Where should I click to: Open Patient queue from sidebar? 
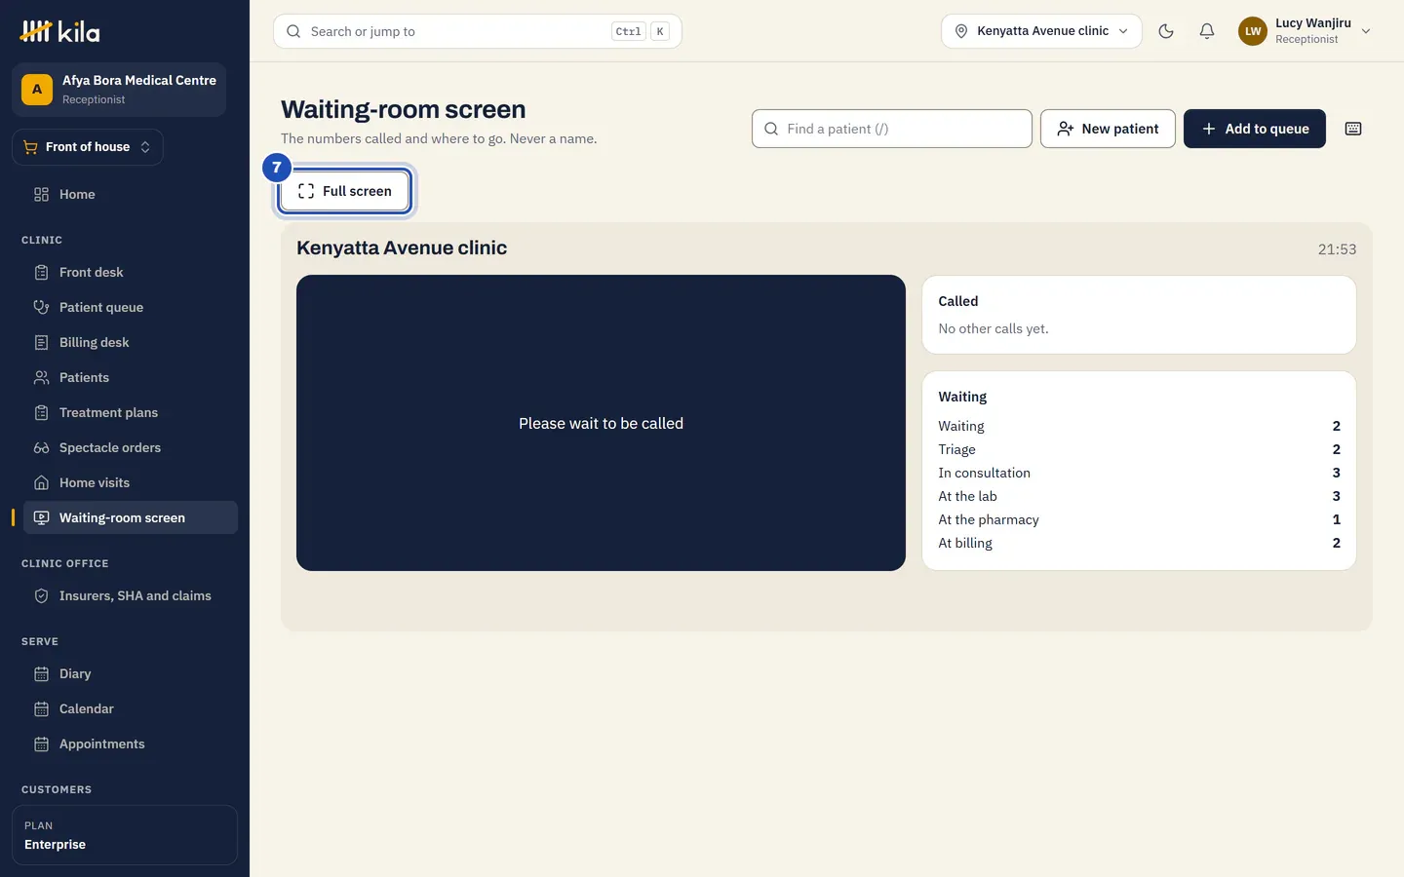click(131, 307)
